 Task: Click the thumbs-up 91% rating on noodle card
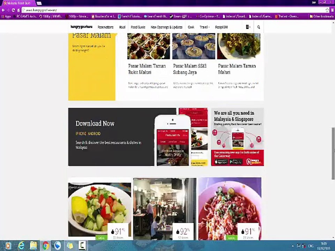pos(248,232)
